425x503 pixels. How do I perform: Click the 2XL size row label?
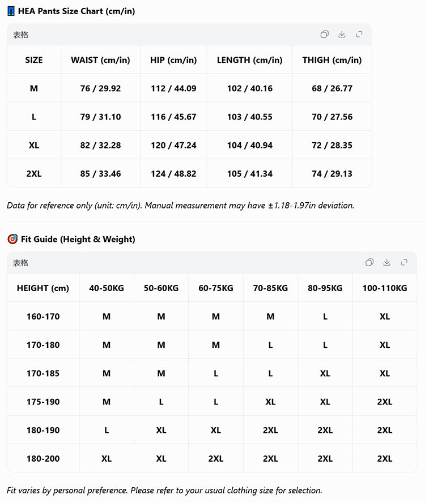(x=34, y=173)
